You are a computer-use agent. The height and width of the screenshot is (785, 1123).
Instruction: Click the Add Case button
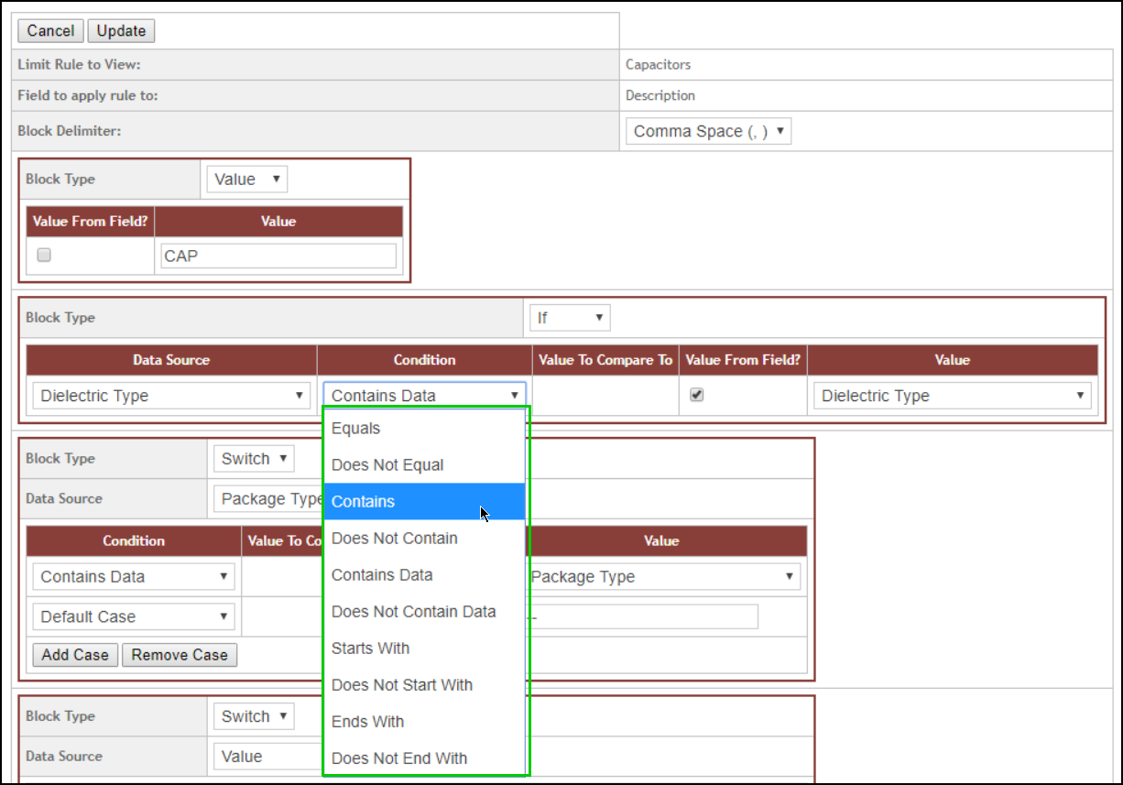[x=75, y=655]
